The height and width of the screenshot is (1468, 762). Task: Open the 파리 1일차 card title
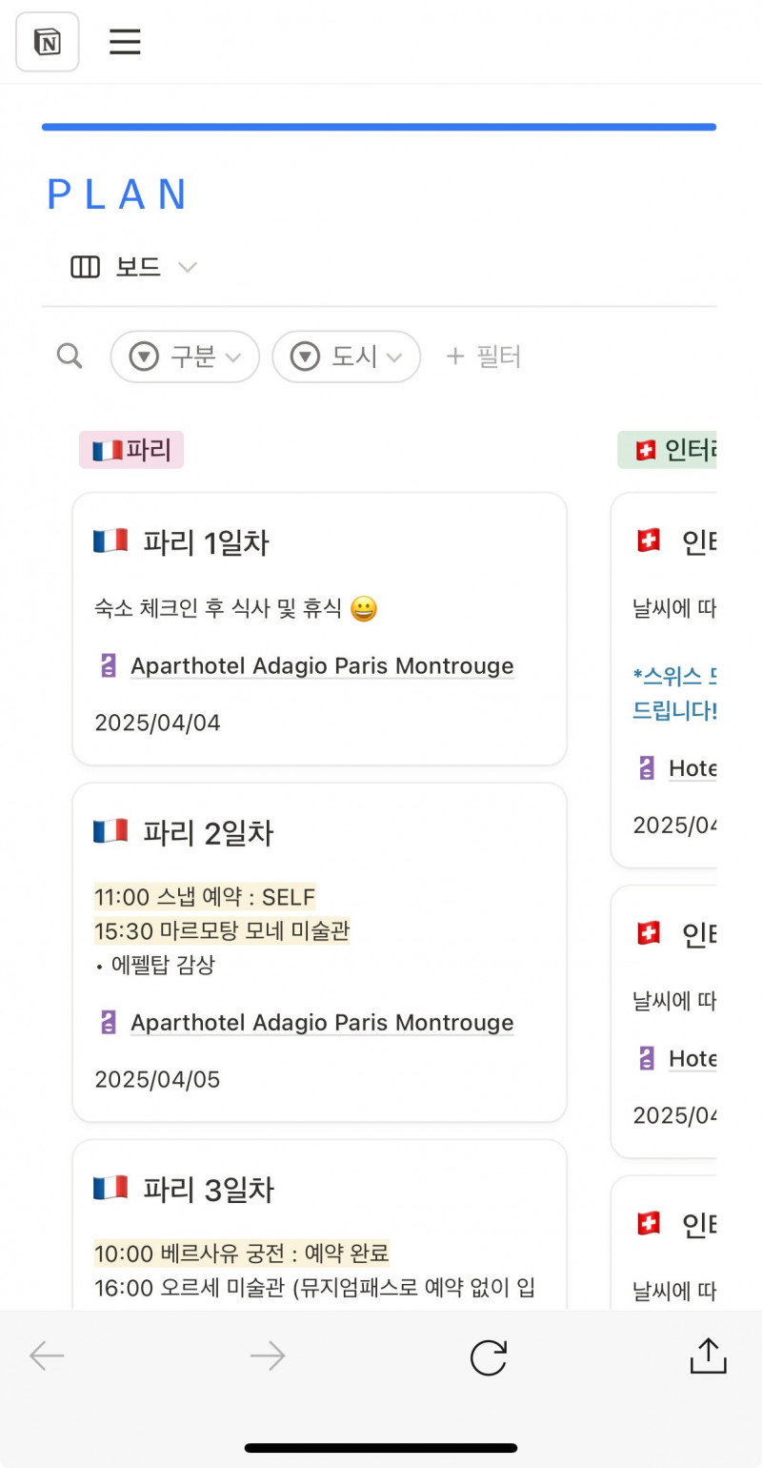[206, 543]
